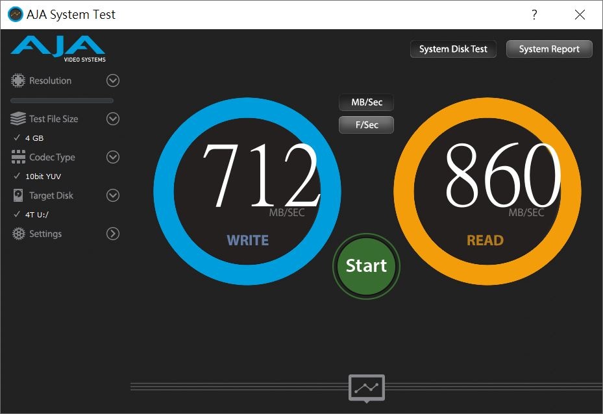Open the graph view chart icon

367,388
